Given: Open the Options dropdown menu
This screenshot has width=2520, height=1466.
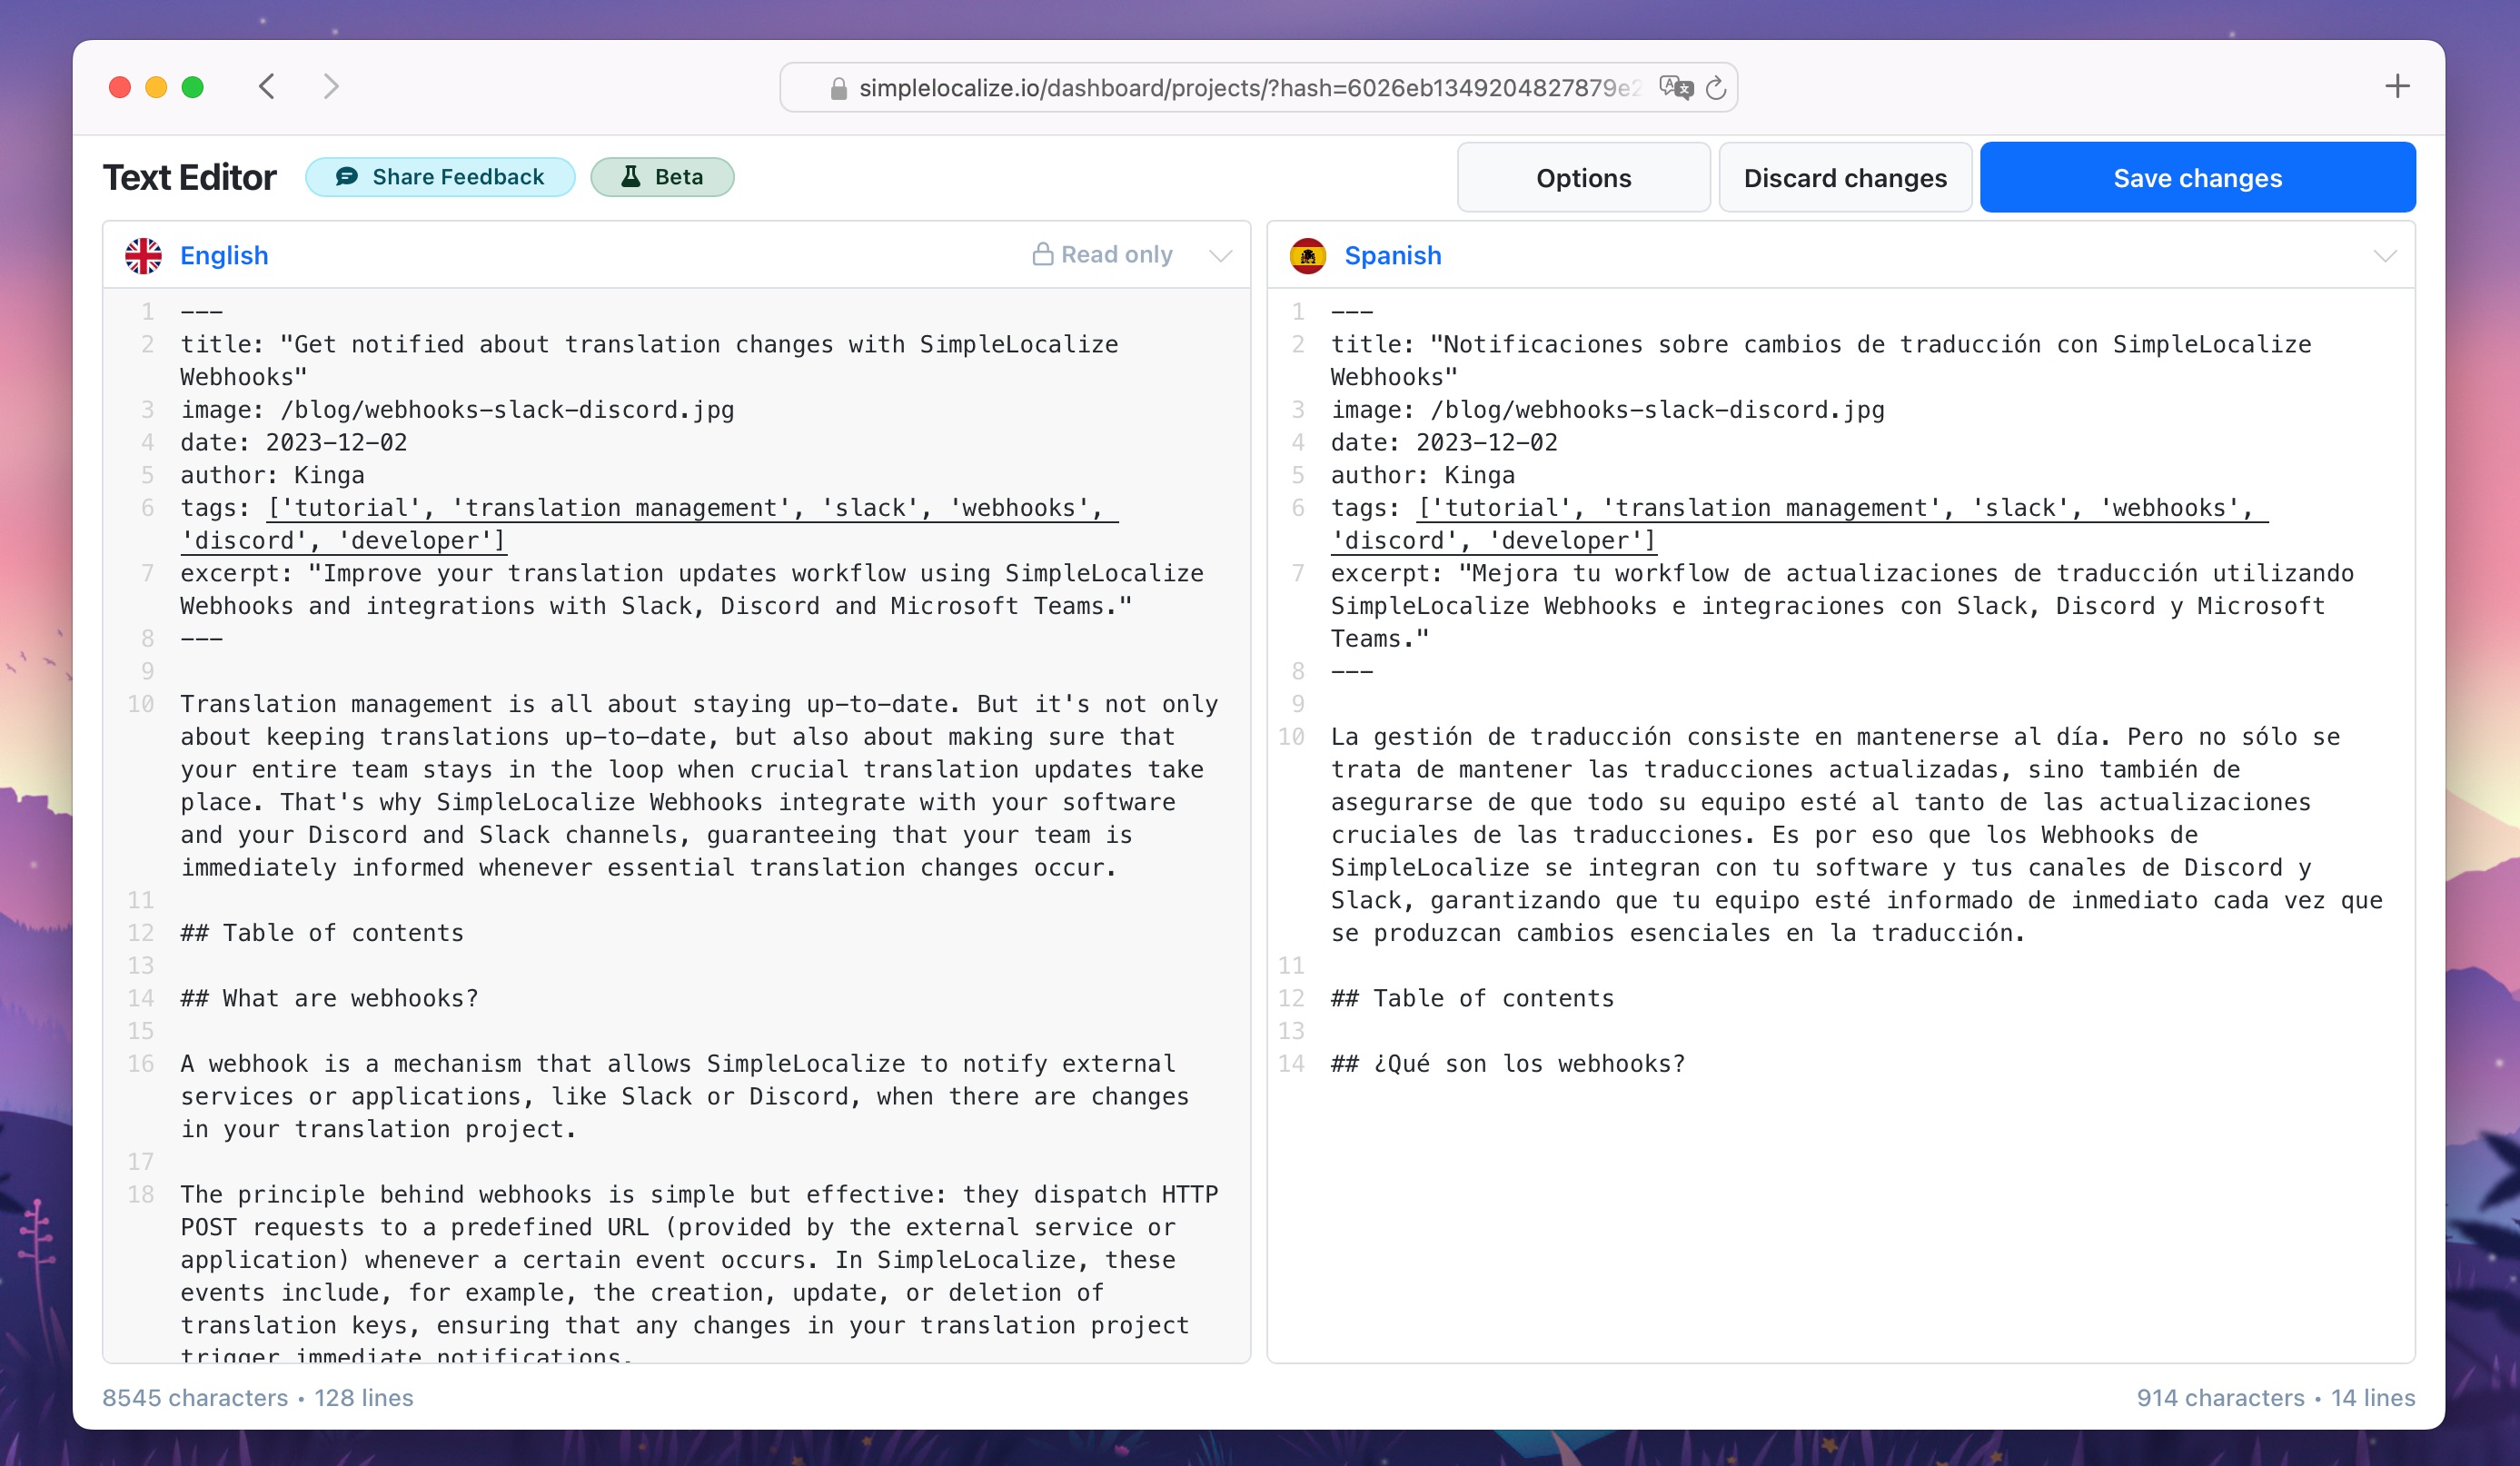Looking at the screenshot, I should [x=1582, y=178].
